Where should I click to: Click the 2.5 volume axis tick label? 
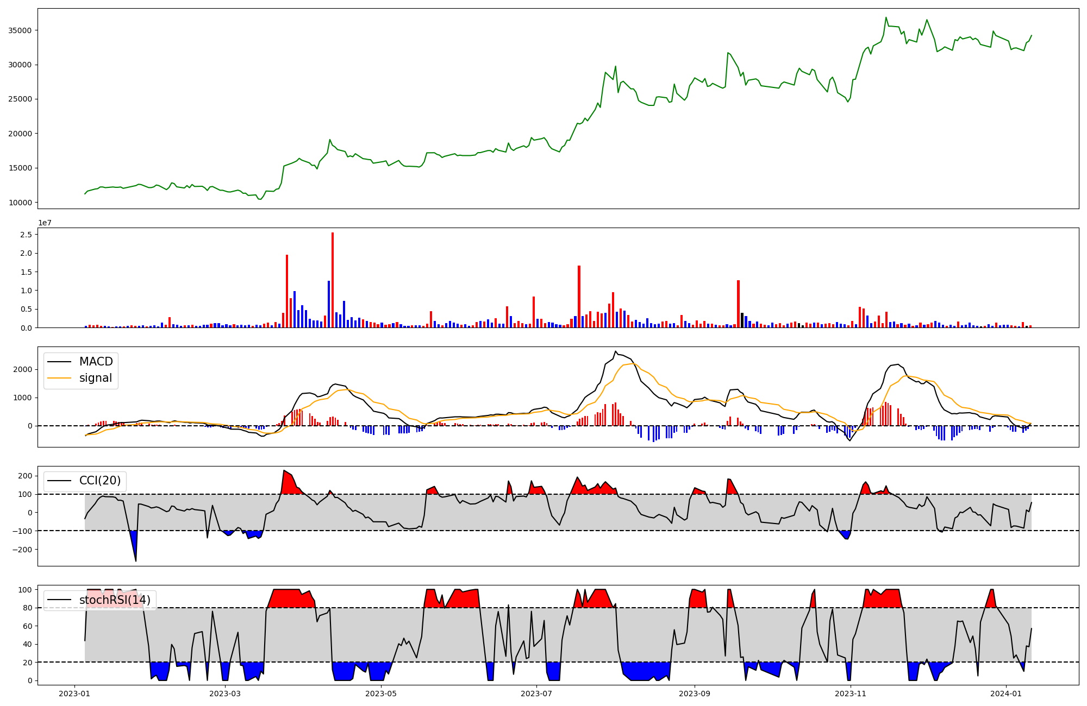[x=26, y=235]
